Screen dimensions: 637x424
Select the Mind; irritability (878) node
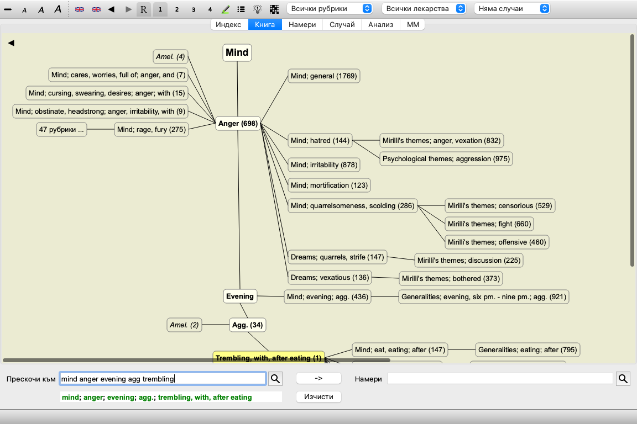tap(324, 165)
